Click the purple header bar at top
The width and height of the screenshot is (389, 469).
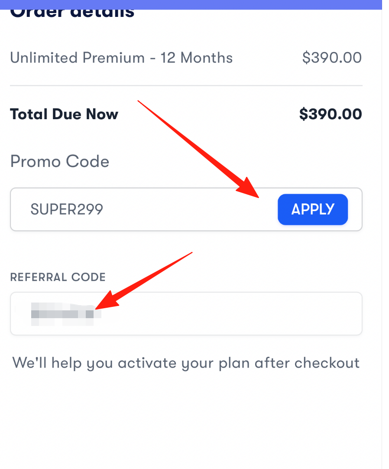(191, 4)
